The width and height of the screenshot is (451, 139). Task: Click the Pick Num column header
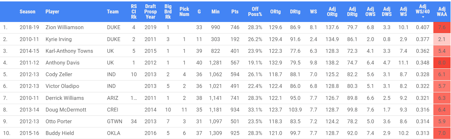[x=184, y=12]
